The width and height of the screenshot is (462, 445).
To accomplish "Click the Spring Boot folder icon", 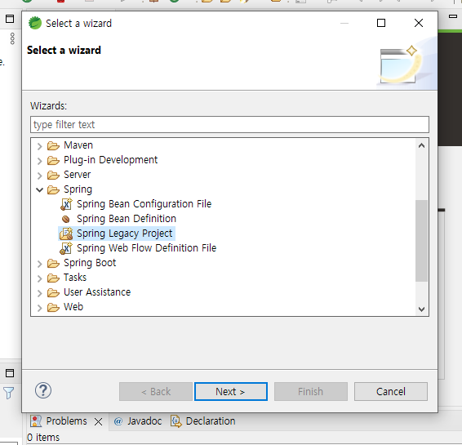I will [53, 263].
